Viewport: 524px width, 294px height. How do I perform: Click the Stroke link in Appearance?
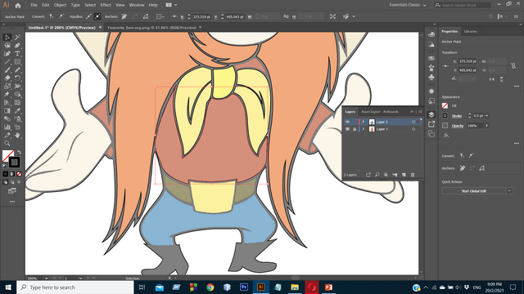(x=457, y=116)
